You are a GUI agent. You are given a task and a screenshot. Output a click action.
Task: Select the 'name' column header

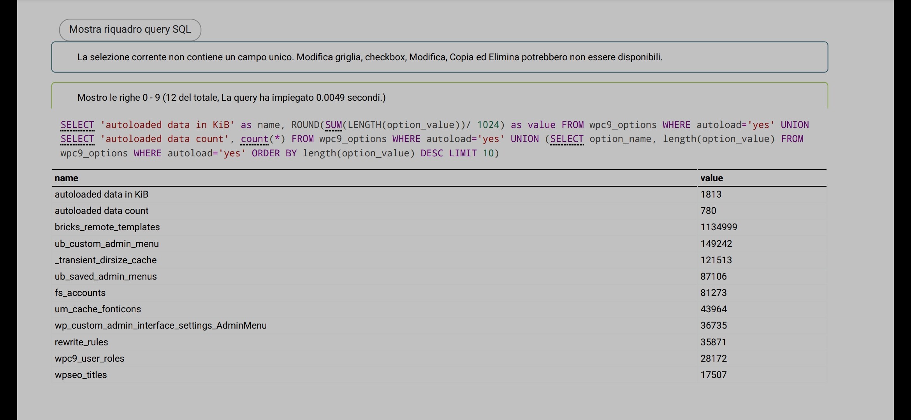click(374, 178)
